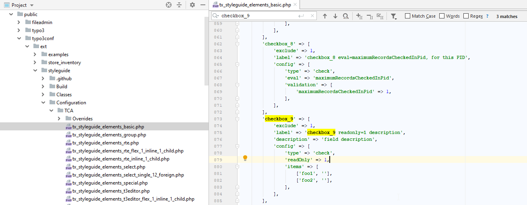Open Project panel settings gear
The image size is (527, 205).
[192, 5]
